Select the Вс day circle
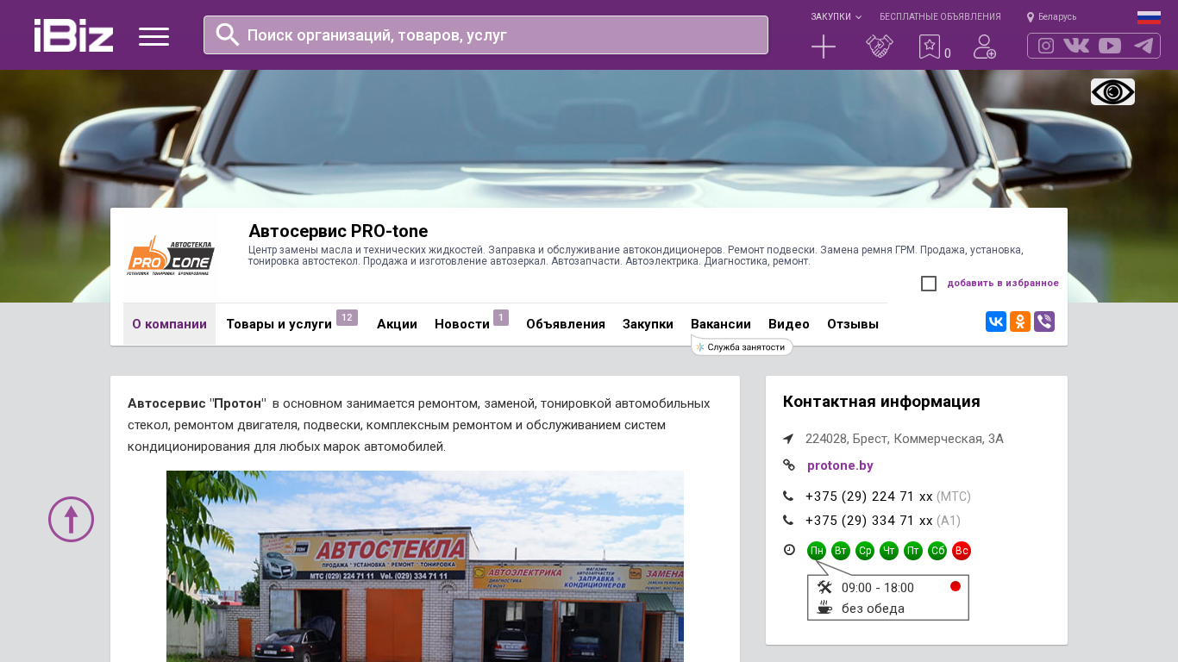This screenshot has width=1178, height=662. click(x=962, y=551)
